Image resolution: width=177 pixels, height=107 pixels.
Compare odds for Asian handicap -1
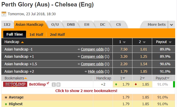[x=92, y=49]
